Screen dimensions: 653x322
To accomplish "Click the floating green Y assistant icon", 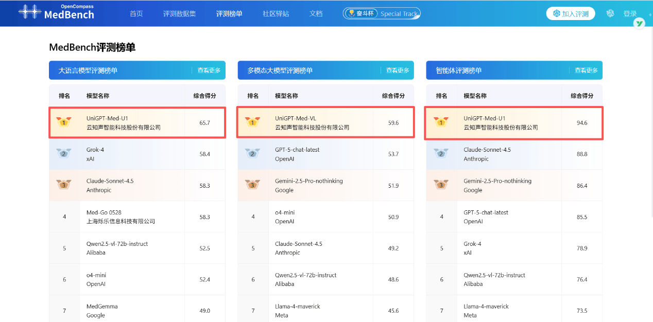I will [x=639, y=23].
